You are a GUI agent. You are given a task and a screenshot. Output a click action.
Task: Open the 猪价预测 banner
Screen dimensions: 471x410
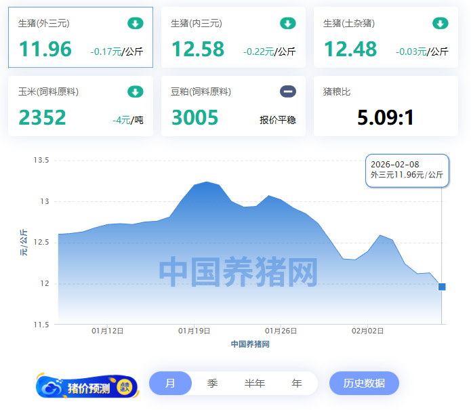click(87, 386)
